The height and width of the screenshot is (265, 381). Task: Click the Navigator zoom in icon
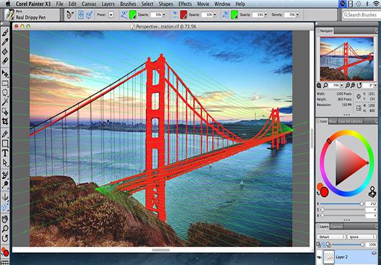[x=353, y=85]
